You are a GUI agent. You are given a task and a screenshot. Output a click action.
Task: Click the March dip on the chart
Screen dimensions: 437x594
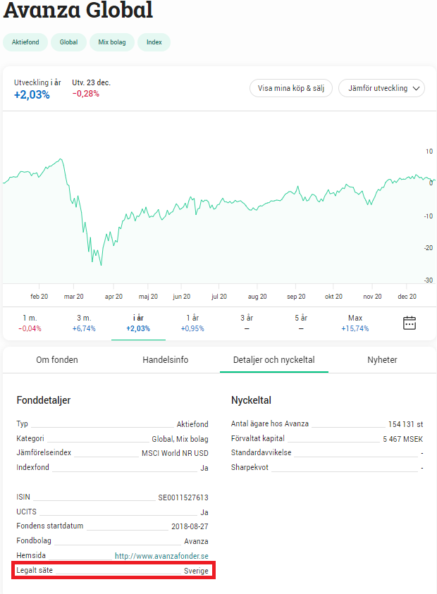(101, 264)
